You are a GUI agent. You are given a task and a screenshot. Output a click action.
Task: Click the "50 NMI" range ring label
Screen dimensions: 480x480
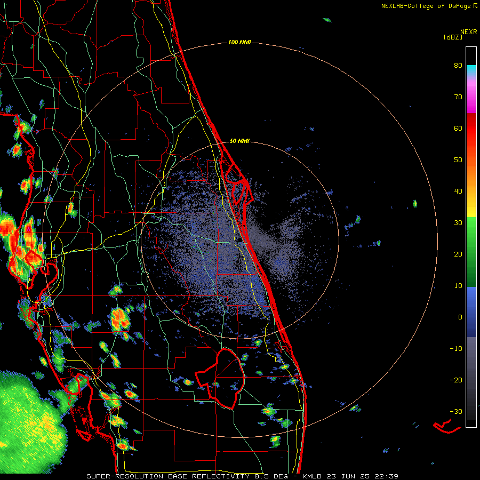239,141
